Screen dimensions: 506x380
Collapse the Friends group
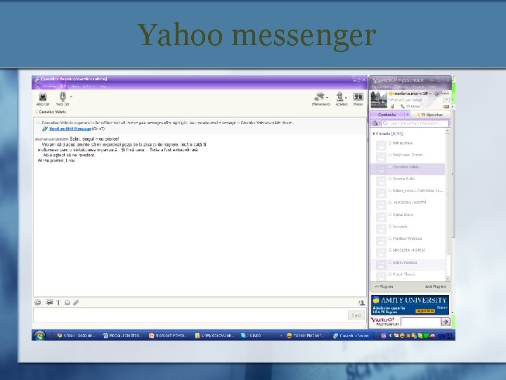(x=374, y=134)
